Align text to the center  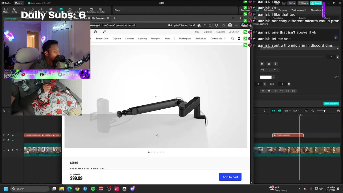269,91
